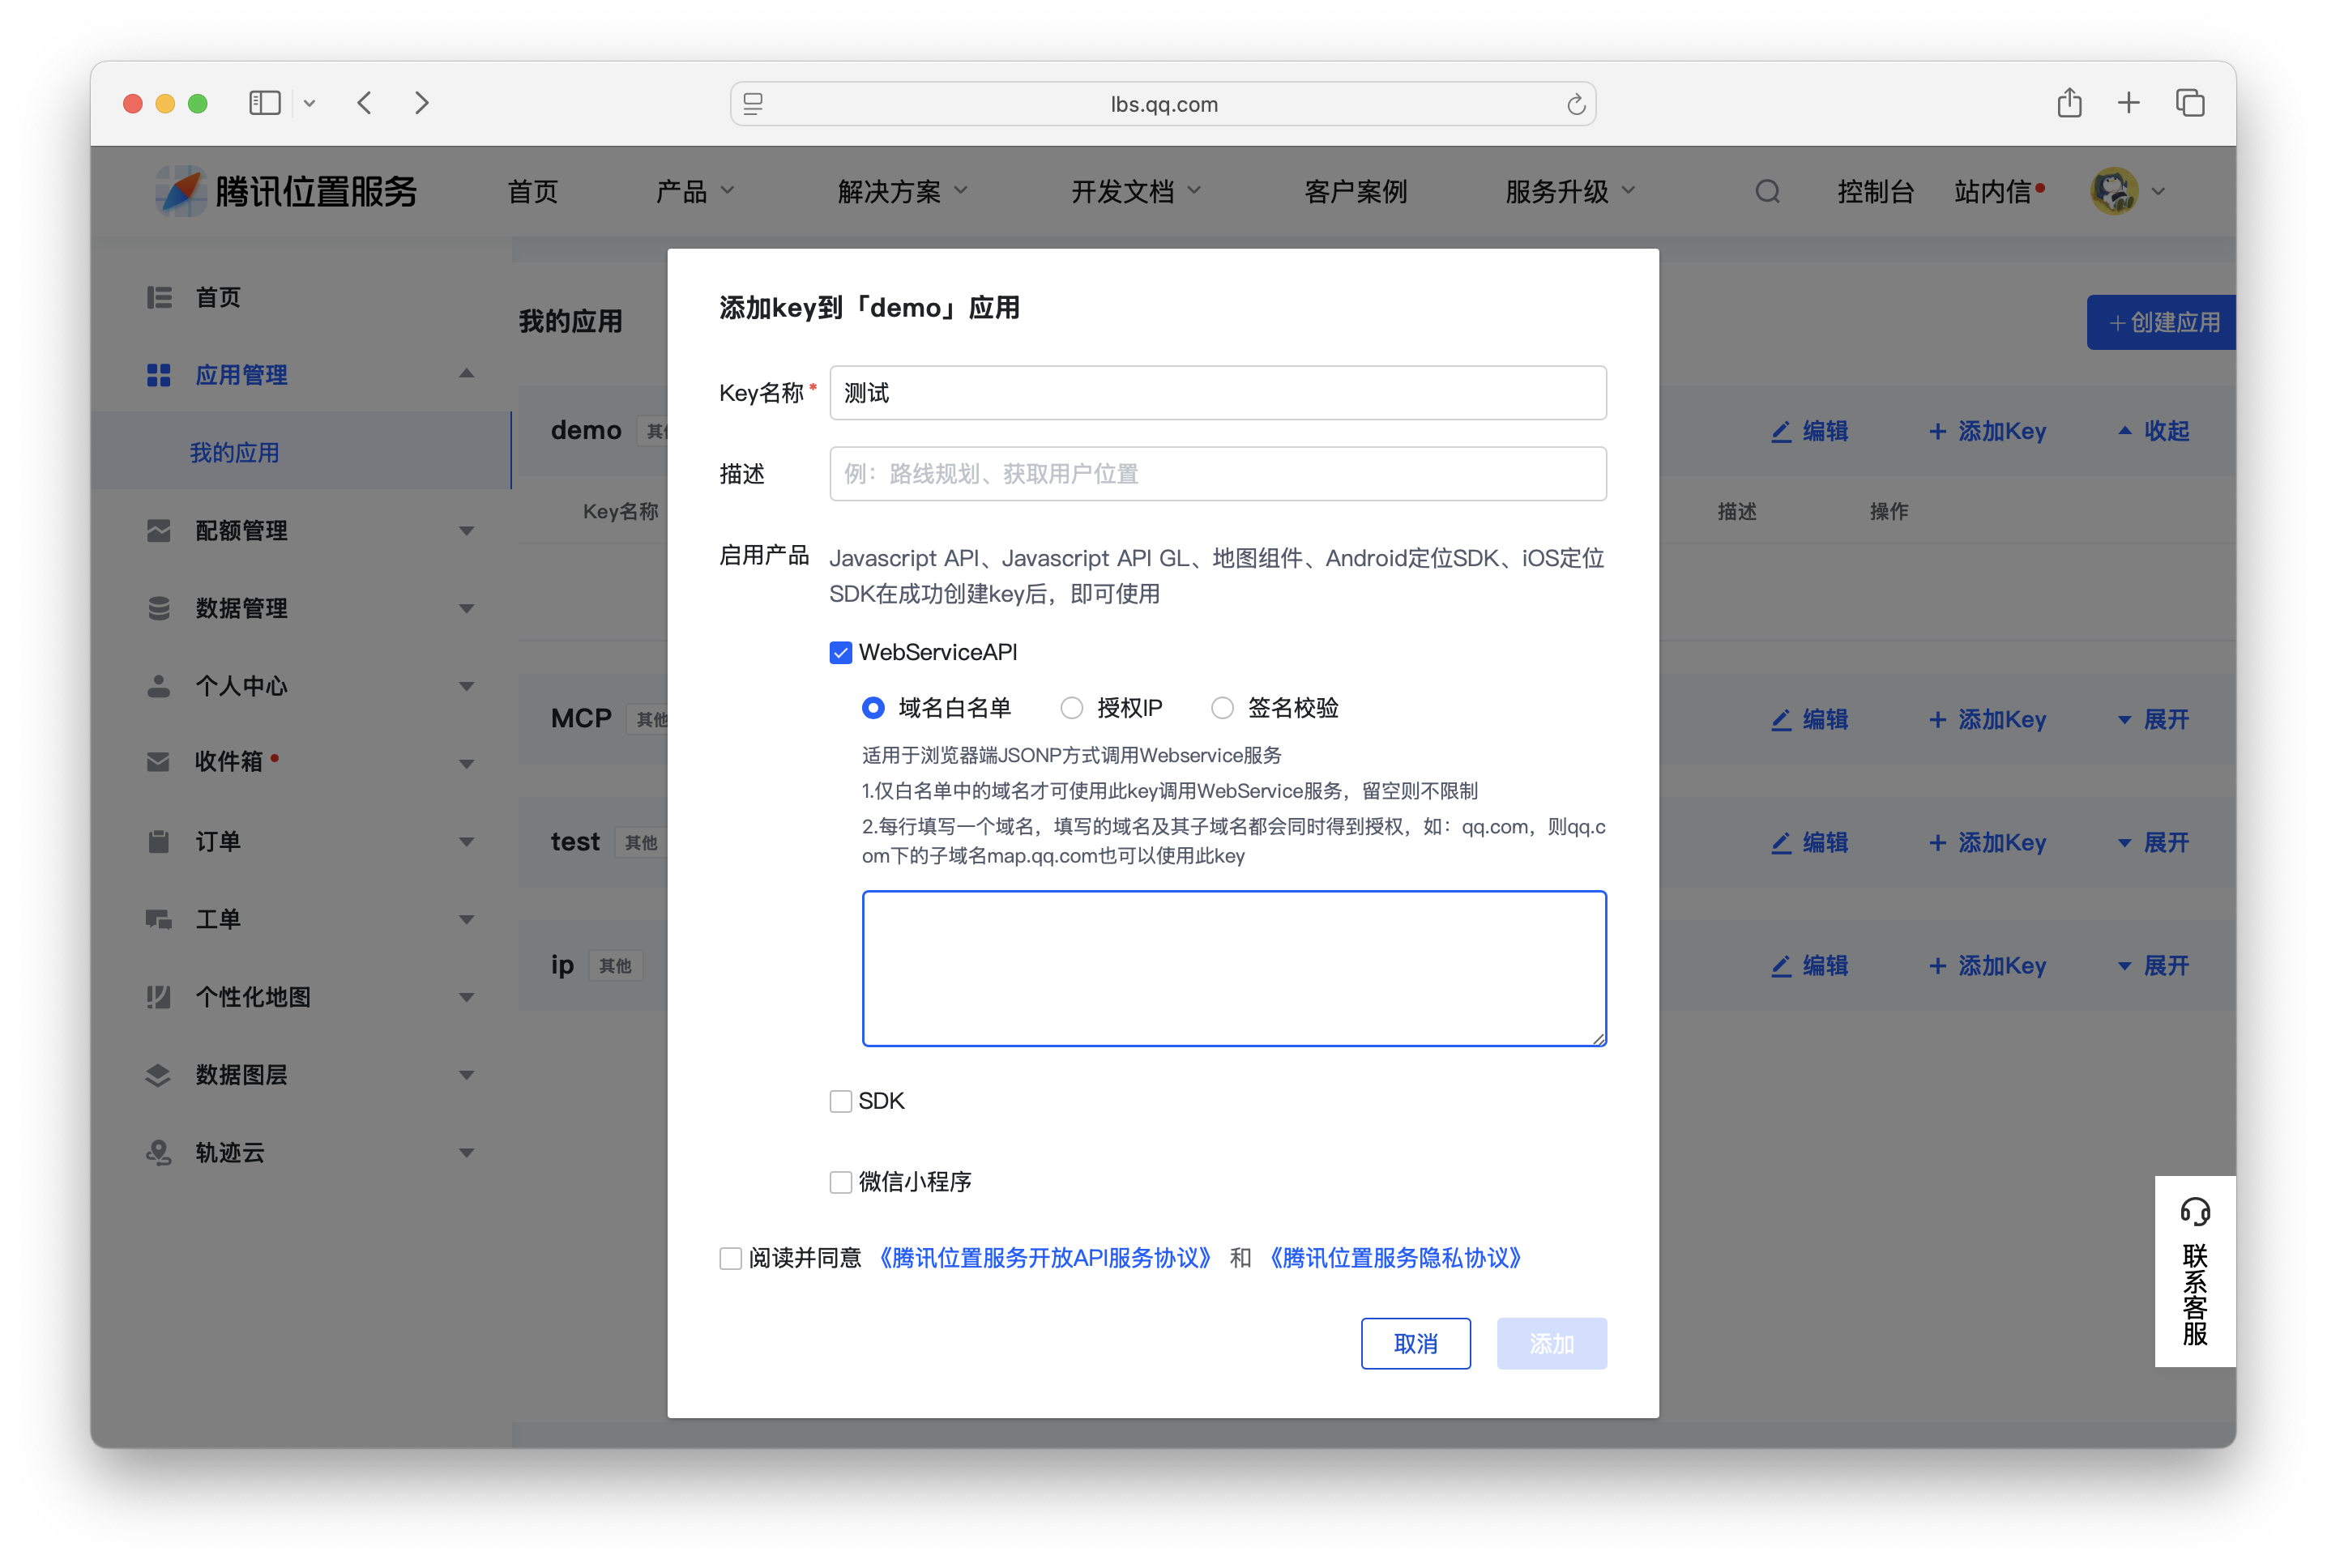
Task: Click the 数据图层 layers icon in the sidebar
Action: [158, 1074]
